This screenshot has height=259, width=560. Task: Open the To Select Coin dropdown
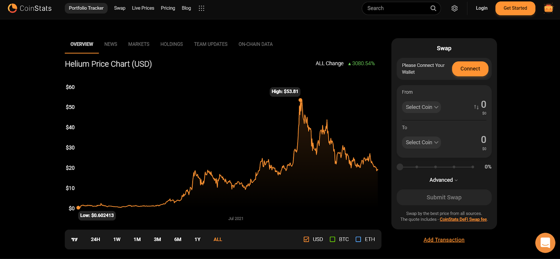point(421,143)
